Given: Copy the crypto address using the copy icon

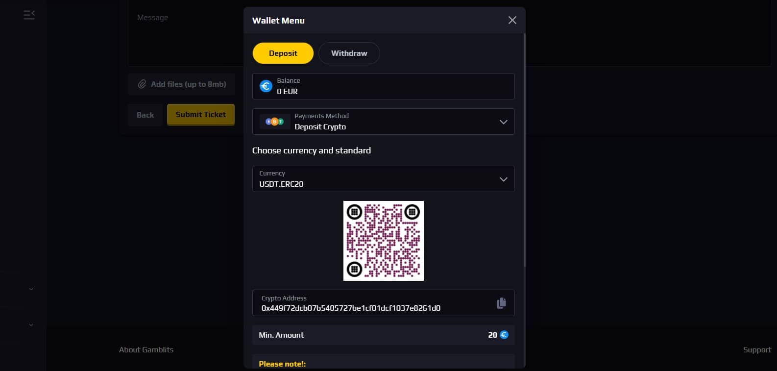Looking at the screenshot, I should [501, 303].
